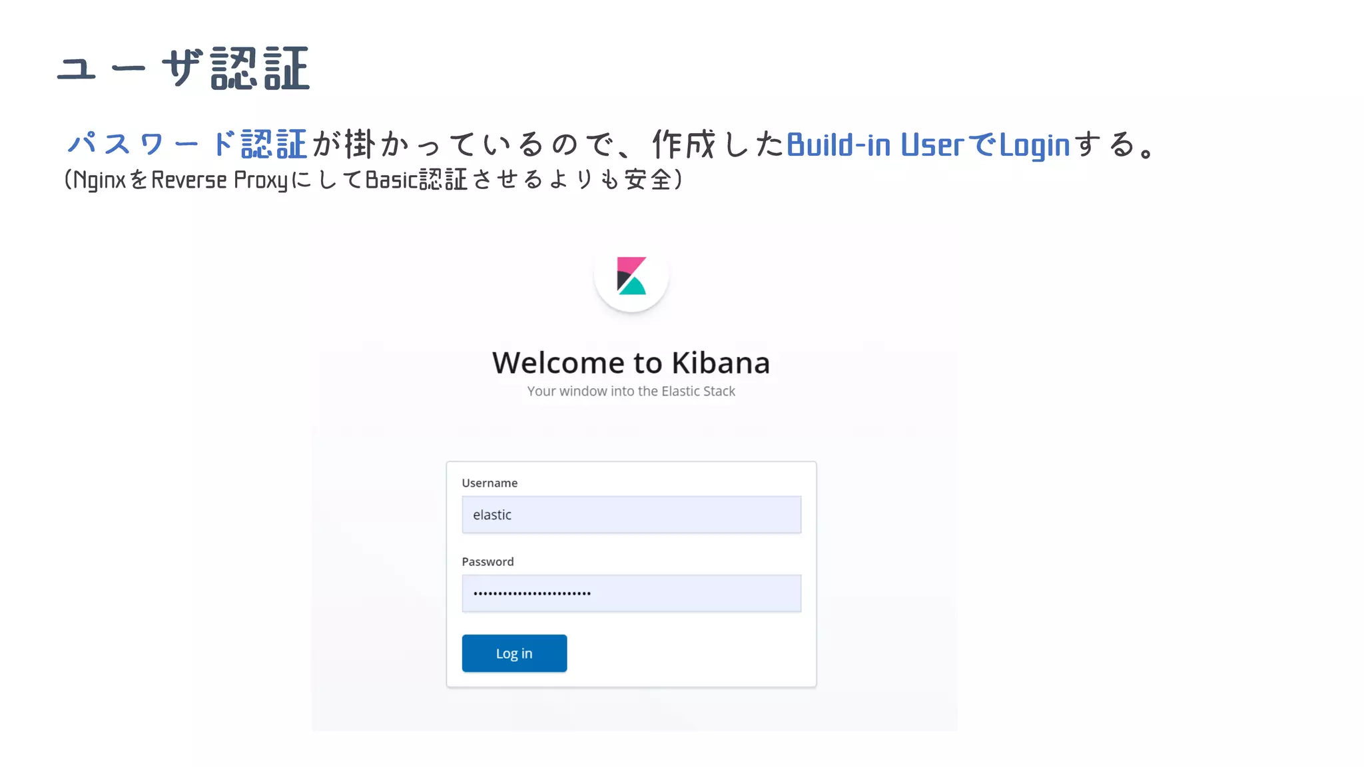The width and height of the screenshot is (1364, 767).
Task: Click 'Basic認証' in the parenthetical note
Action: pyautogui.click(x=416, y=180)
